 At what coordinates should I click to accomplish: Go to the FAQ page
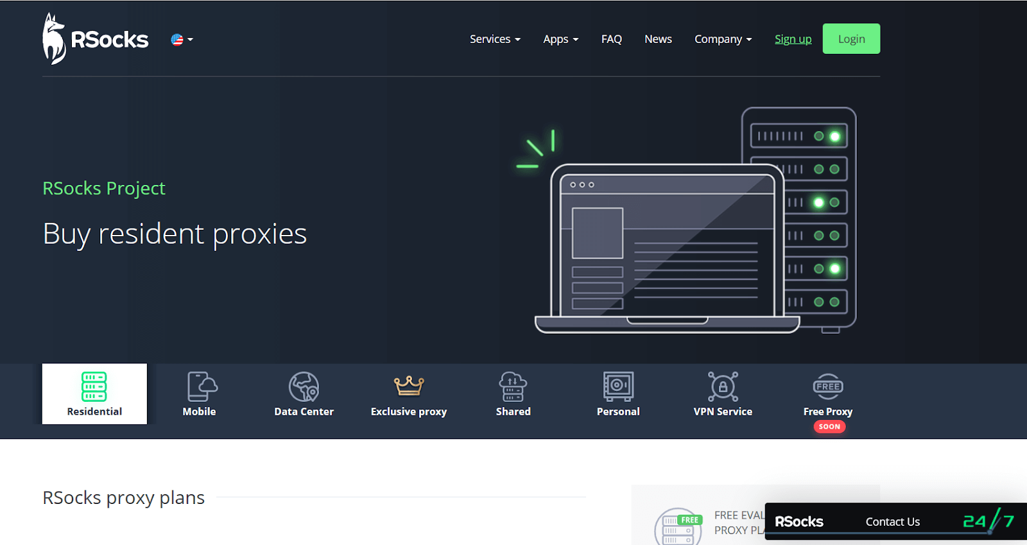(611, 39)
